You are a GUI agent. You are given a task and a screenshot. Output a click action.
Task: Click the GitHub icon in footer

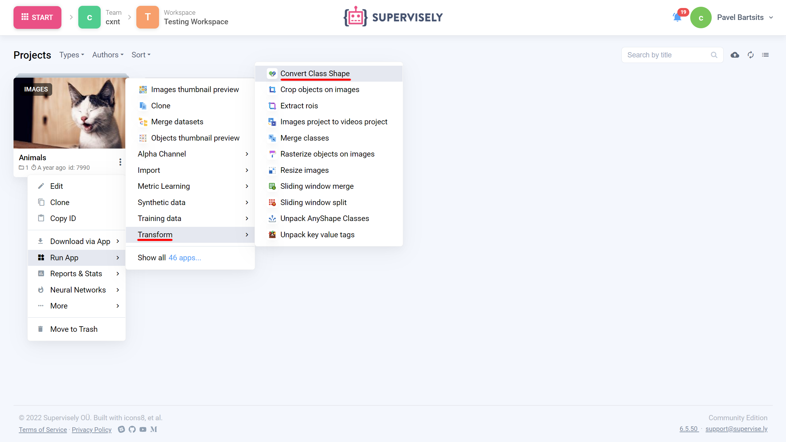[x=132, y=429]
